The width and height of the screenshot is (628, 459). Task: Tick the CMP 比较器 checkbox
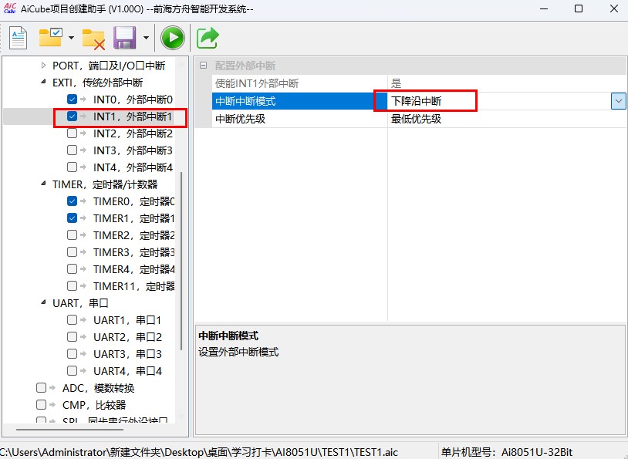[x=41, y=404]
